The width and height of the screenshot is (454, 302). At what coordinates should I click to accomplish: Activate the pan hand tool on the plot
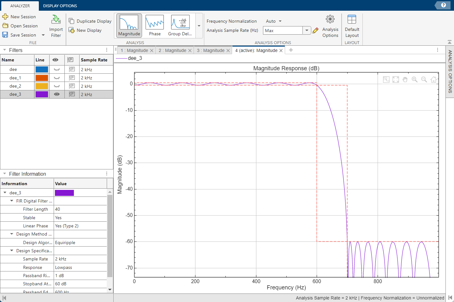click(405, 79)
